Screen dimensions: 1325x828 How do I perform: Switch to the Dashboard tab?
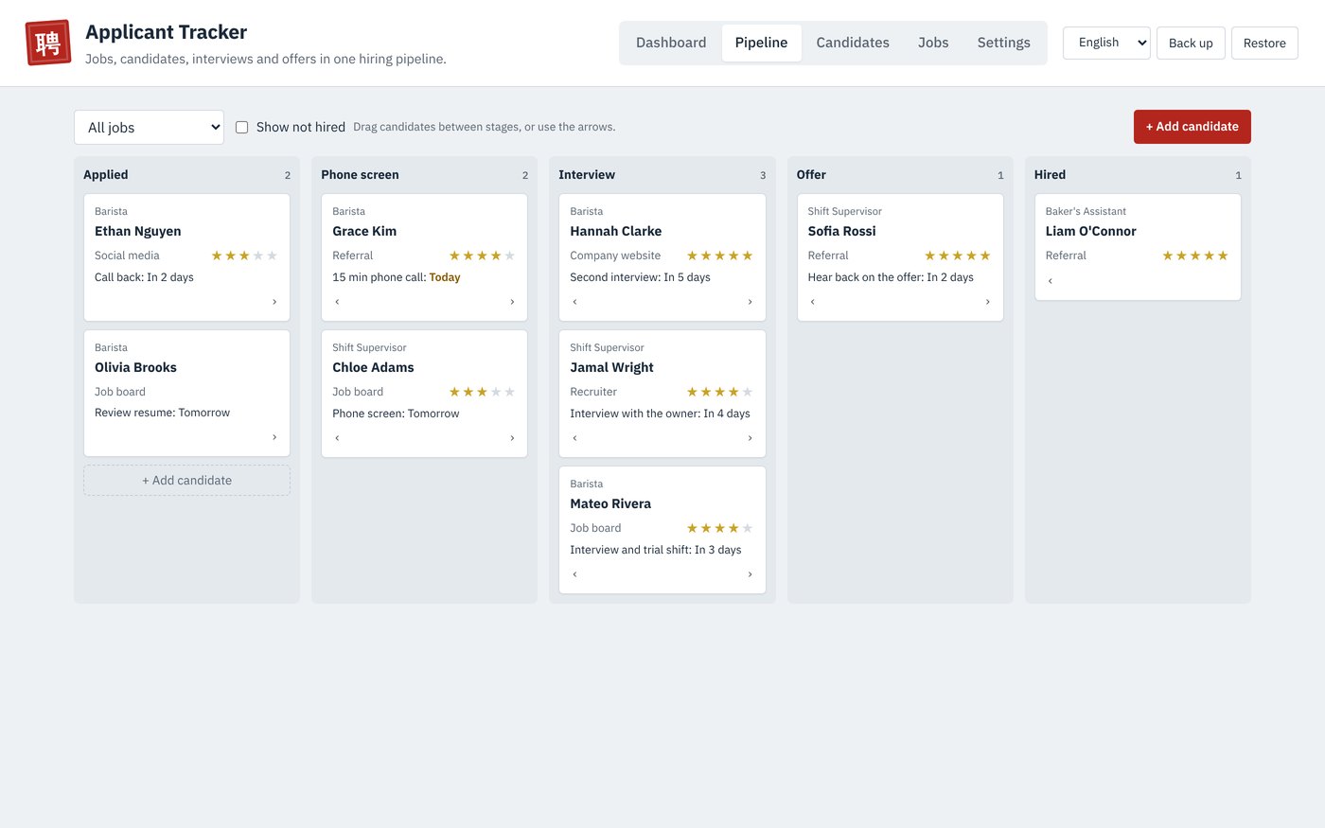point(671,43)
